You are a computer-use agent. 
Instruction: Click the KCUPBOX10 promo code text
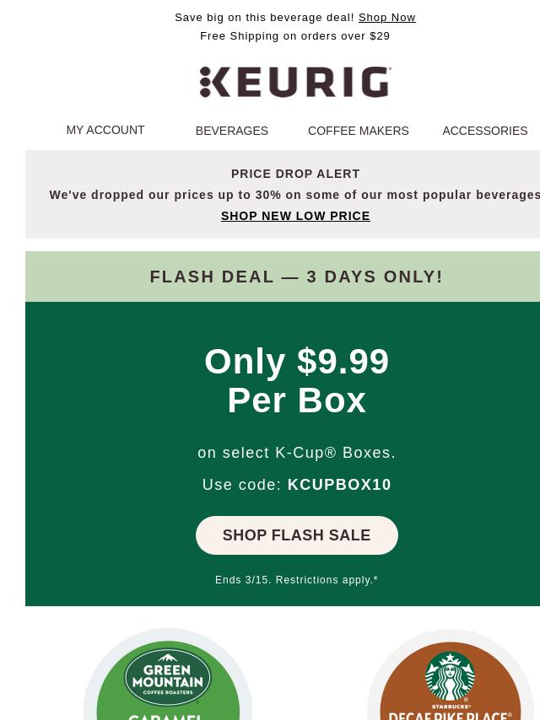click(339, 485)
